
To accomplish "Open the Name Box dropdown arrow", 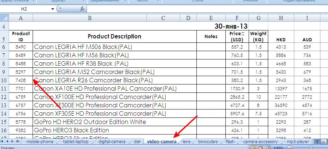I will tap(53, 9).
